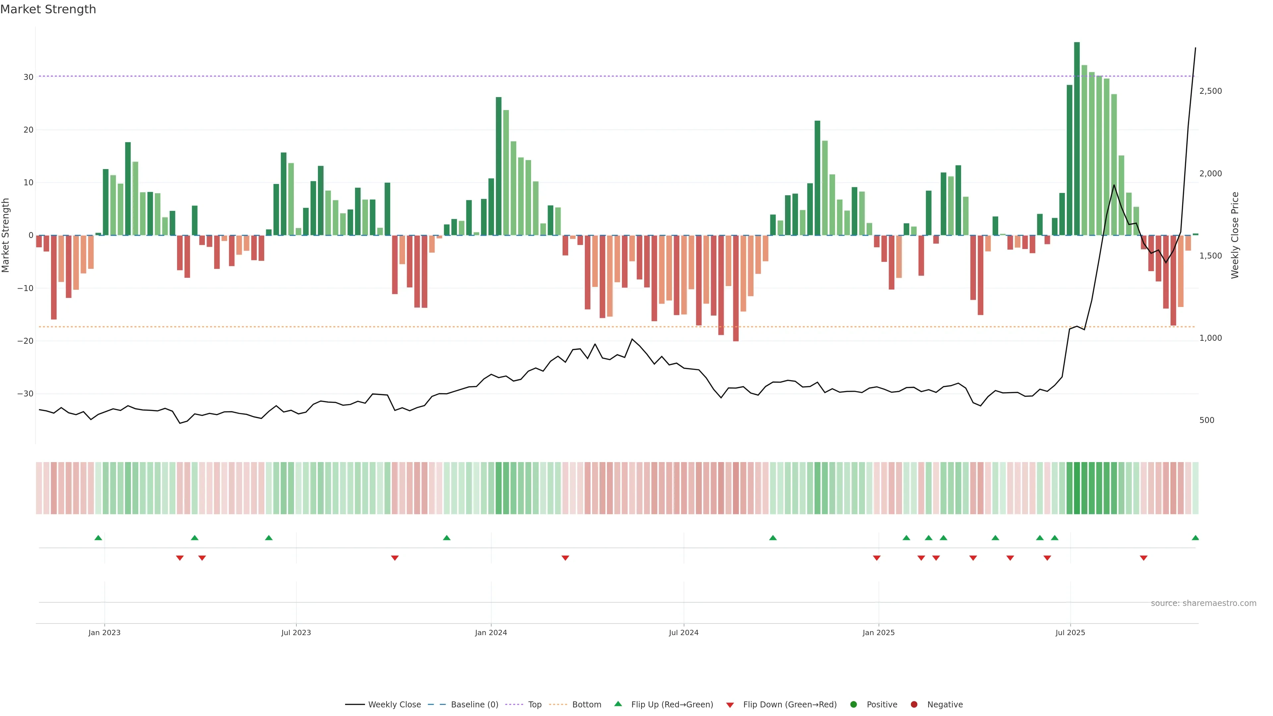Click the source: sharemaestro.com text
This screenshot has width=1273, height=716.
click(1203, 603)
